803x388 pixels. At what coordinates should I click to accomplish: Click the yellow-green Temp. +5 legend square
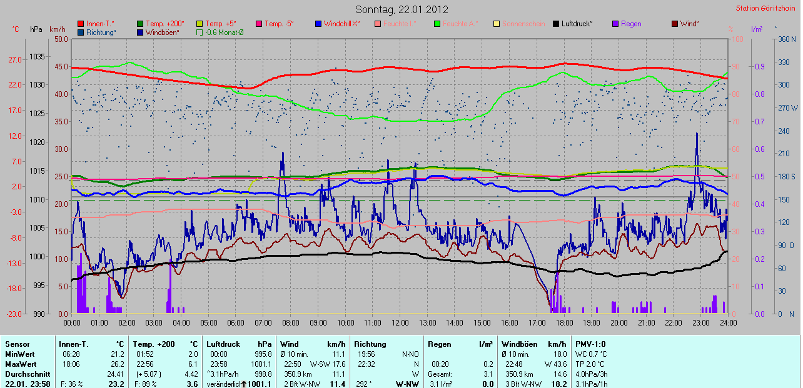pos(199,24)
